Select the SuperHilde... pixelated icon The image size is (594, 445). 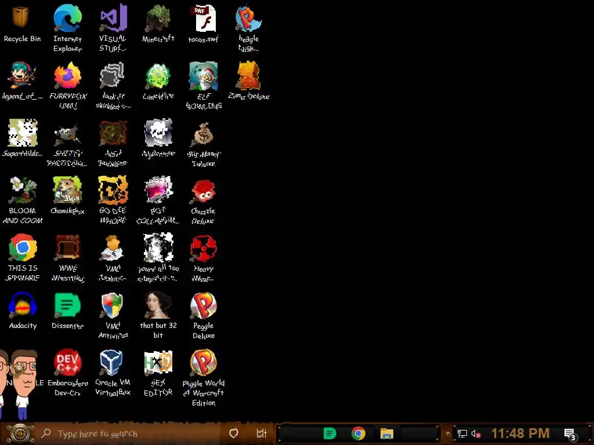coord(23,133)
